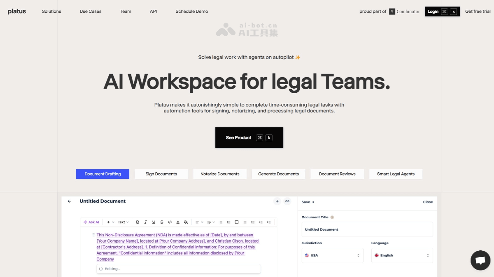This screenshot has height=277, width=494.
Task: Click the link icon in document header
Action: tap(287, 201)
